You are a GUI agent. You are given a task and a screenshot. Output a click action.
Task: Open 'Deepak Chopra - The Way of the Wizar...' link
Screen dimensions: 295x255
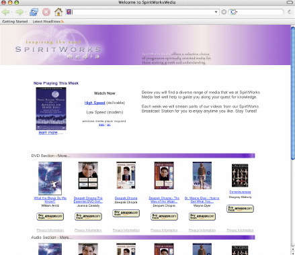(164, 200)
